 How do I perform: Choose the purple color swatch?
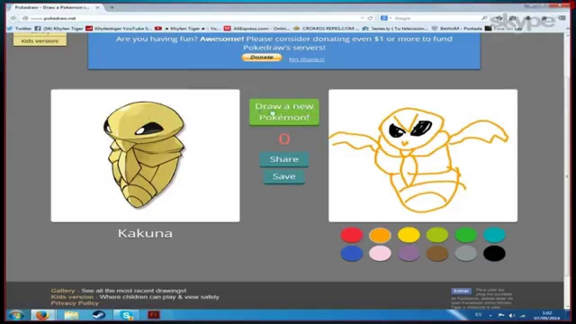409,254
